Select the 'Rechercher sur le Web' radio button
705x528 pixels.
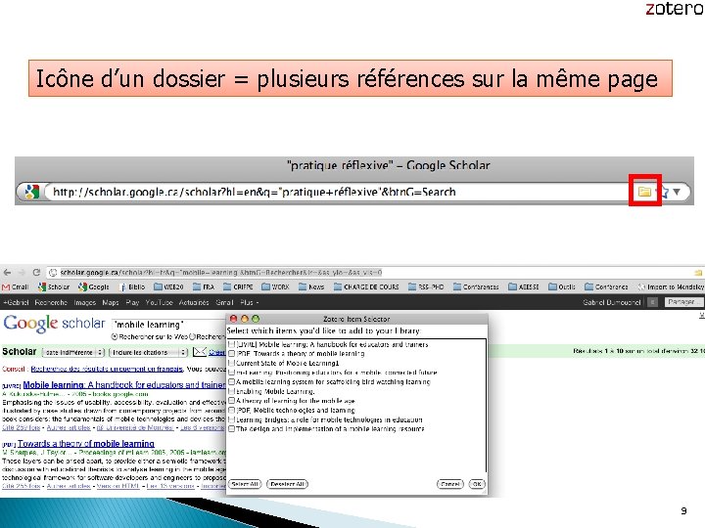pos(115,336)
